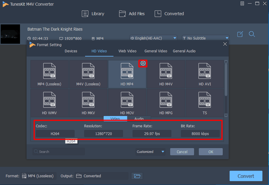The width and height of the screenshot is (269, 185).
Task: Click the 02:44:33 duration text
Action: click(x=40, y=38)
